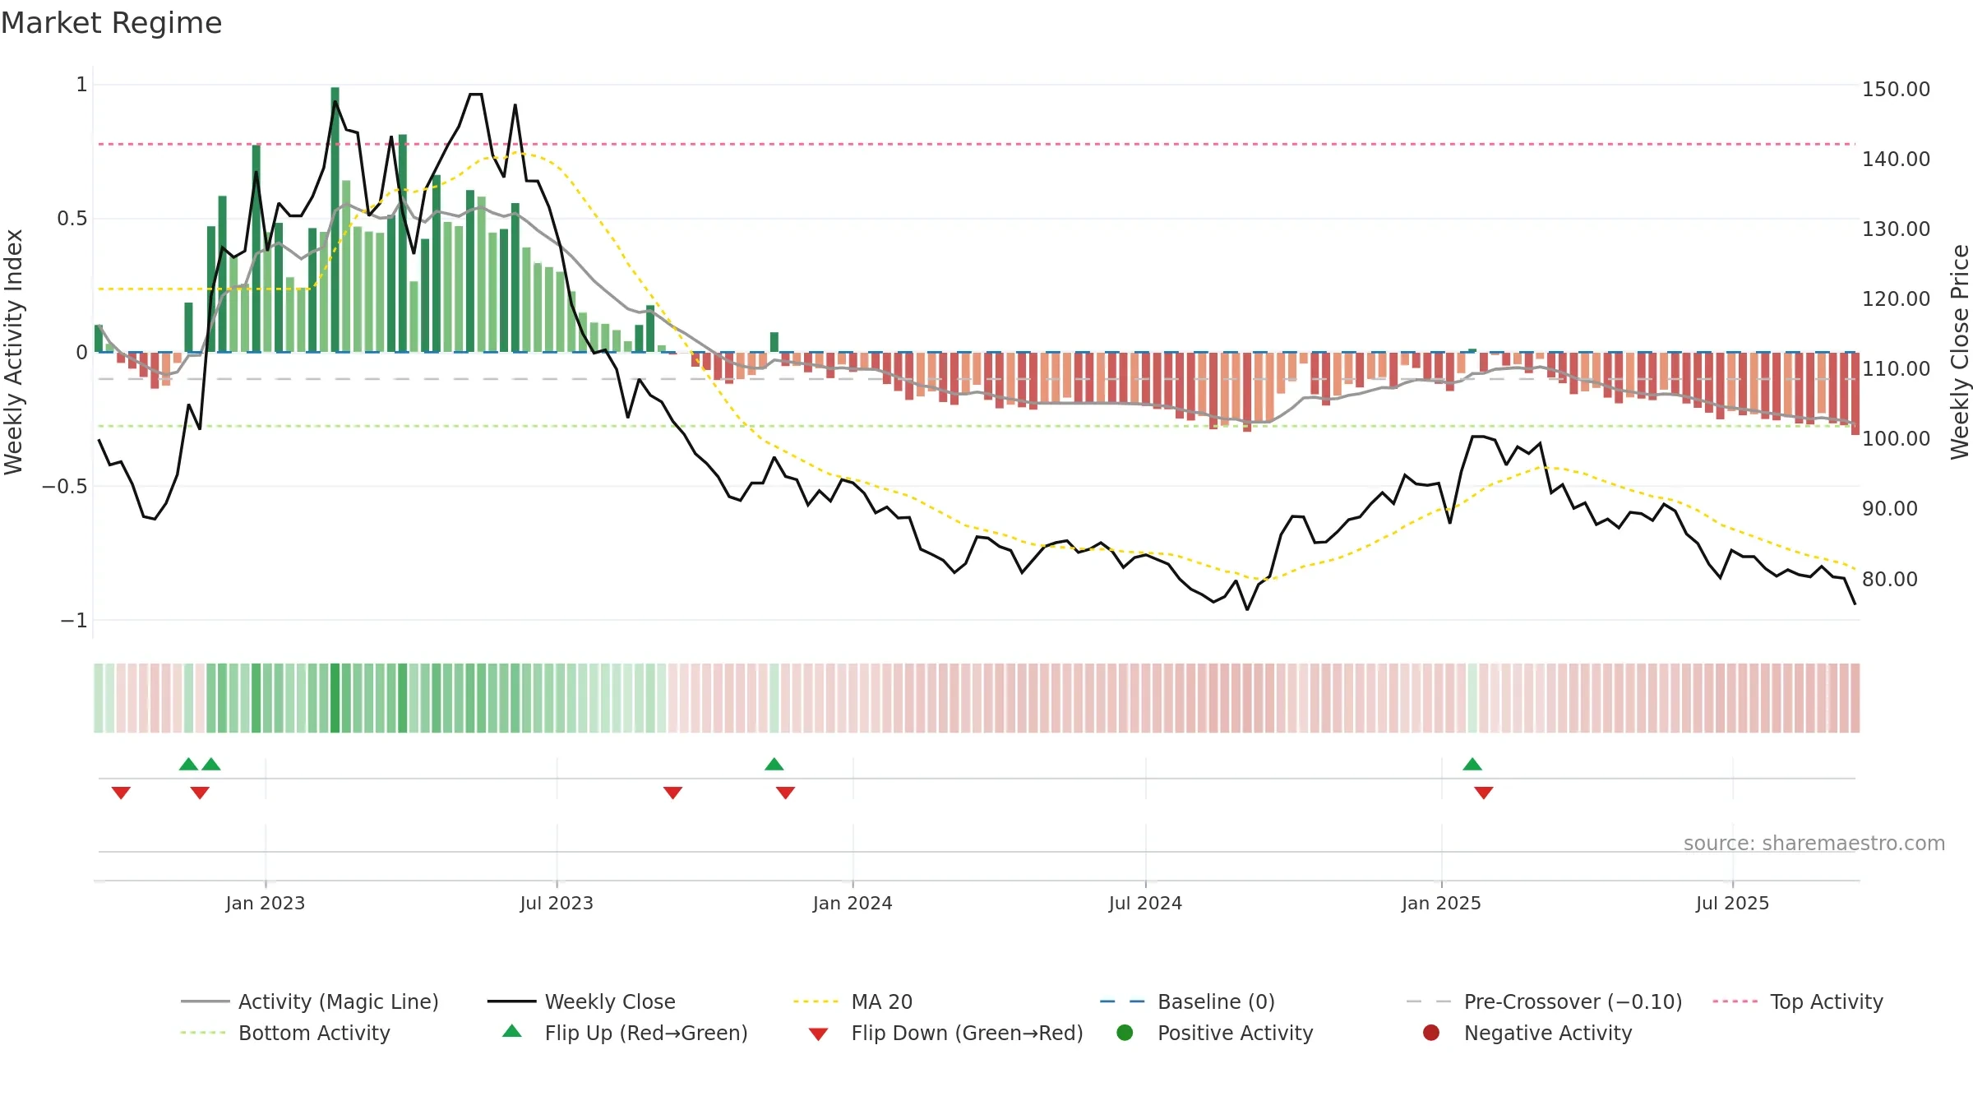Screen dimensions: 1973x1110
Task: Toggle the Baseline (0) legend entry
Action: pyautogui.click(x=1187, y=1001)
